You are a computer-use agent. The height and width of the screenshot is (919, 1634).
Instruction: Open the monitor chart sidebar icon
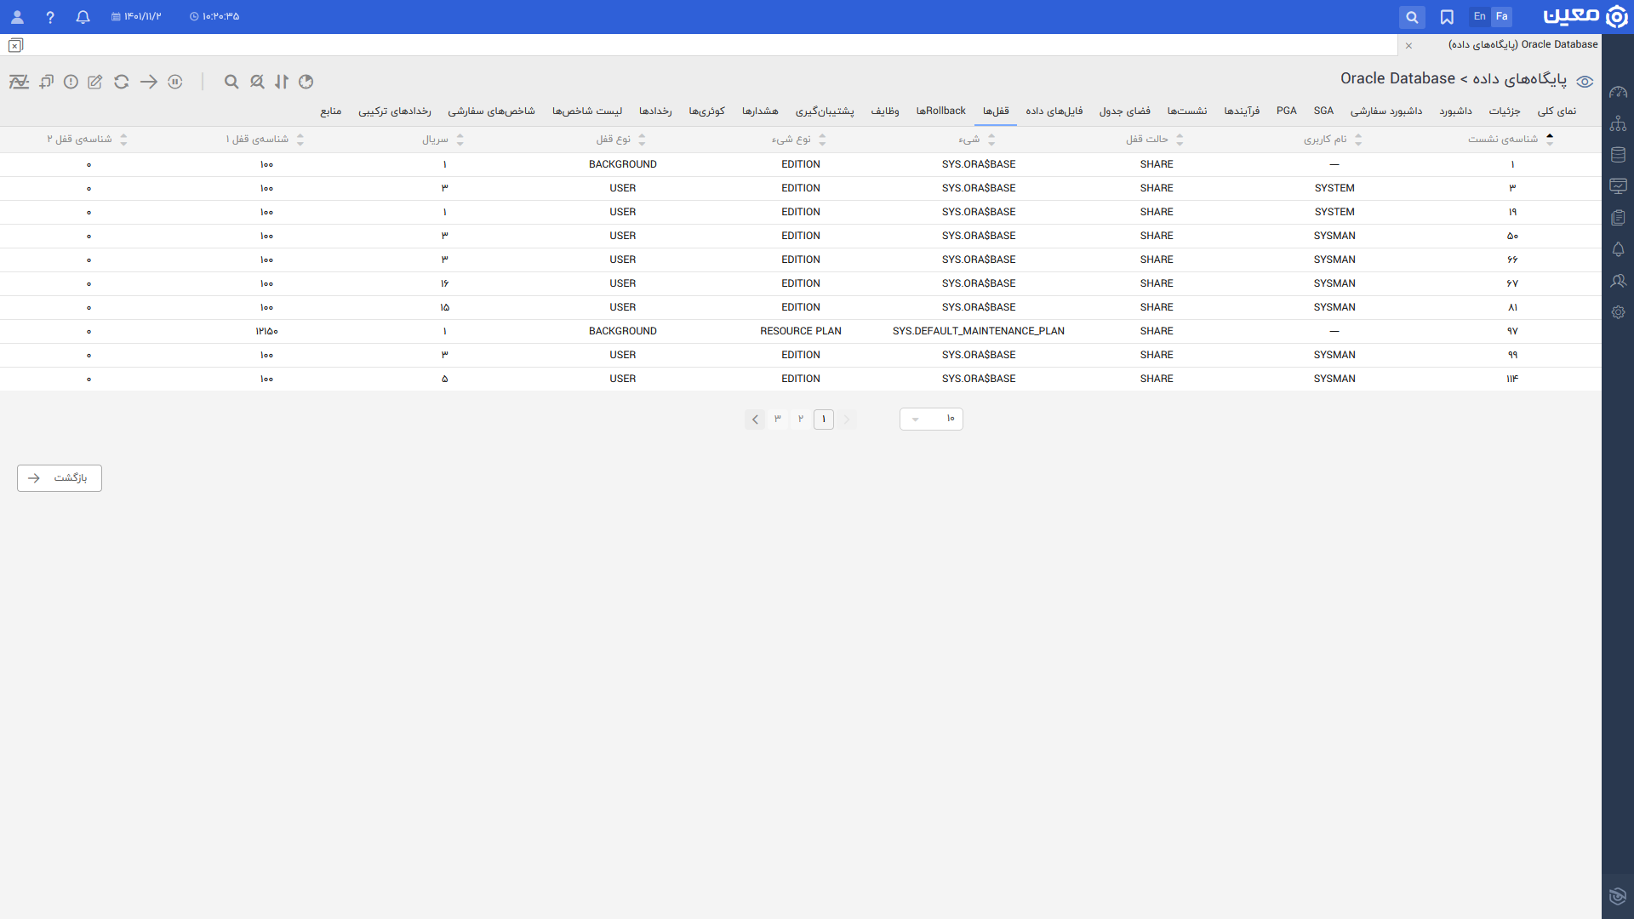tap(1618, 186)
